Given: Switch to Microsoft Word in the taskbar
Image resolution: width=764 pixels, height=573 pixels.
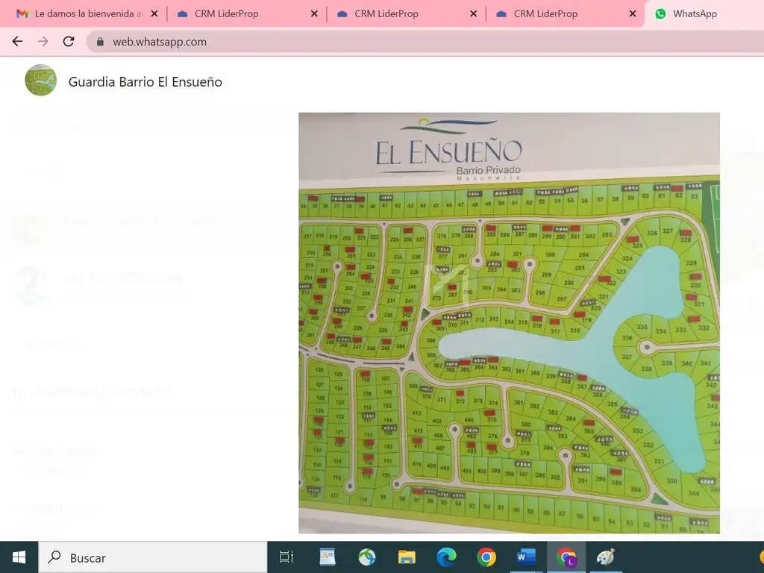Looking at the screenshot, I should point(526,557).
